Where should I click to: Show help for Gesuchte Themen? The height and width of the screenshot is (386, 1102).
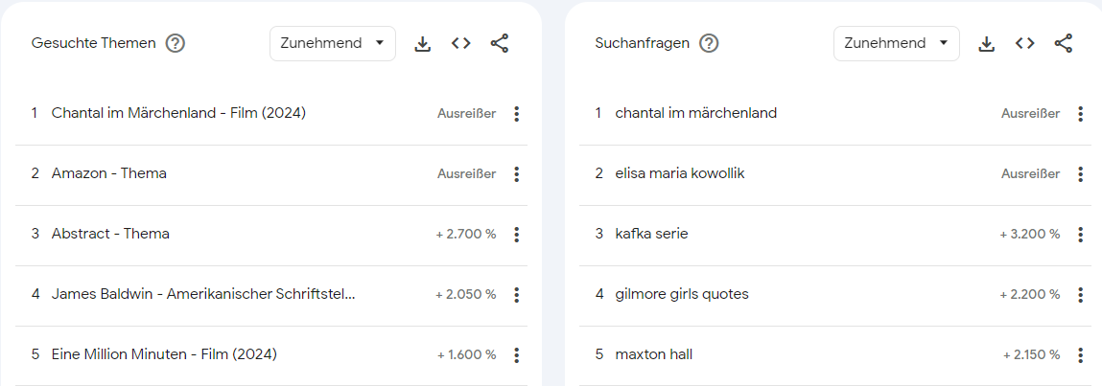(175, 43)
